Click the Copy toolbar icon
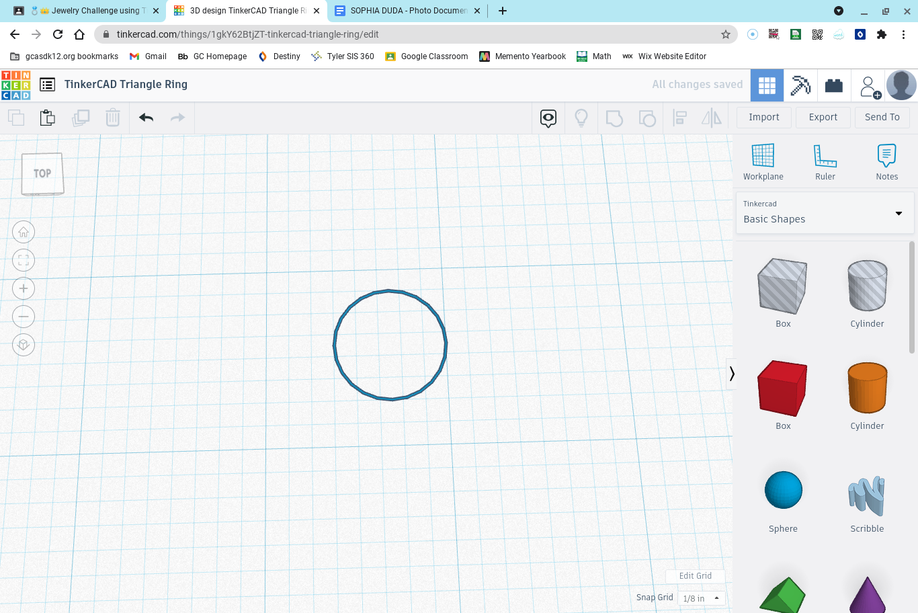Screen dimensions: 918x613 pos(16,118)
